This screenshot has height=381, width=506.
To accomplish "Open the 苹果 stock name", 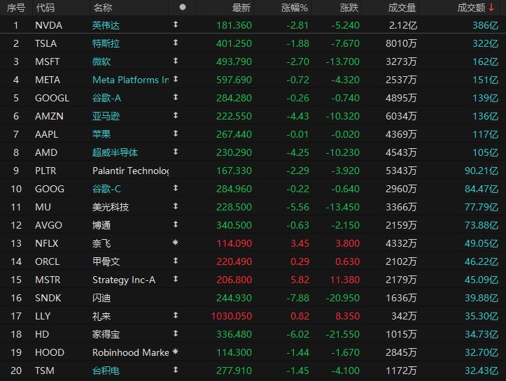I will pos(101,134).
